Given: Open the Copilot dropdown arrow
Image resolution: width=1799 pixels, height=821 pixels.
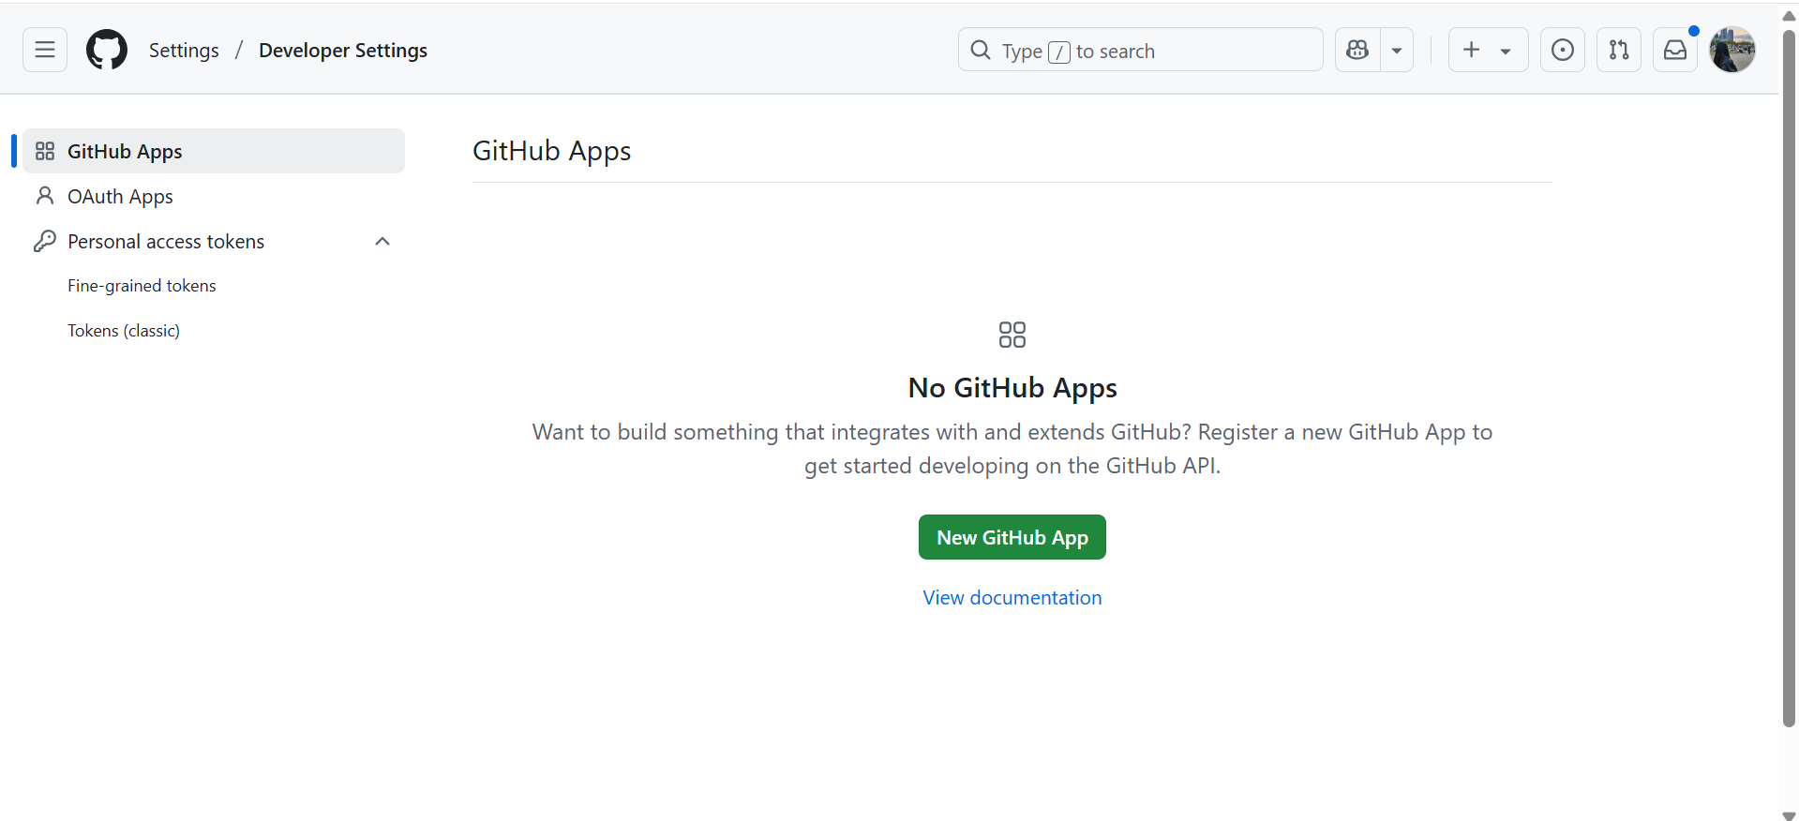Looking at the screenshot, I should (1397, 50).
